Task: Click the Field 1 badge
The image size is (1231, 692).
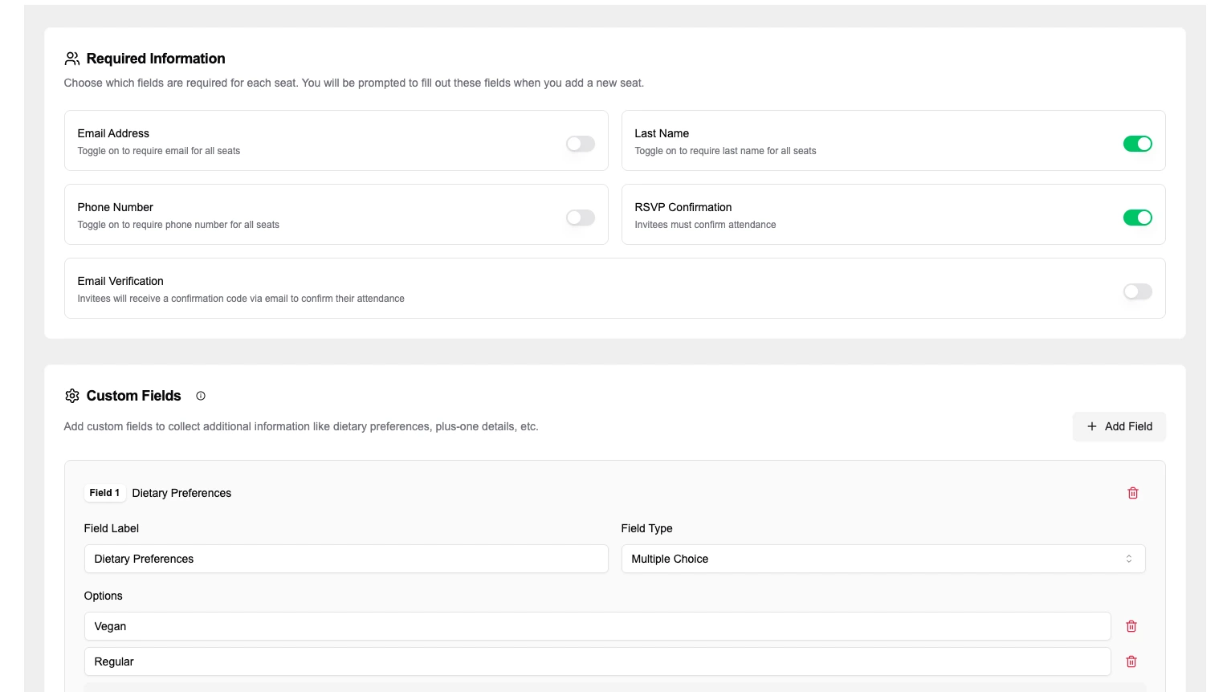Action: pos(104,493)
